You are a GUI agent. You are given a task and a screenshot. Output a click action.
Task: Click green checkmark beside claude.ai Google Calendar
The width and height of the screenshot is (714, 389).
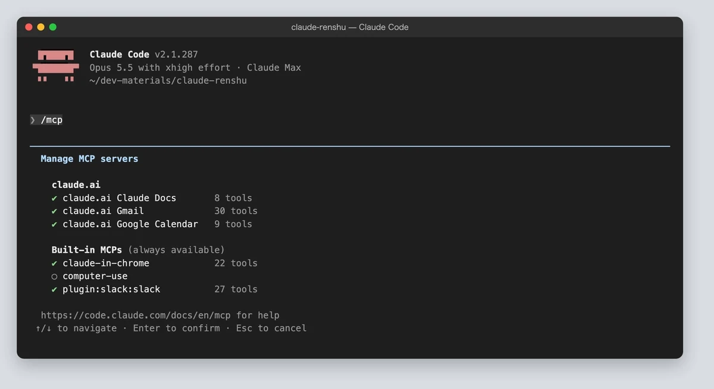55,224
